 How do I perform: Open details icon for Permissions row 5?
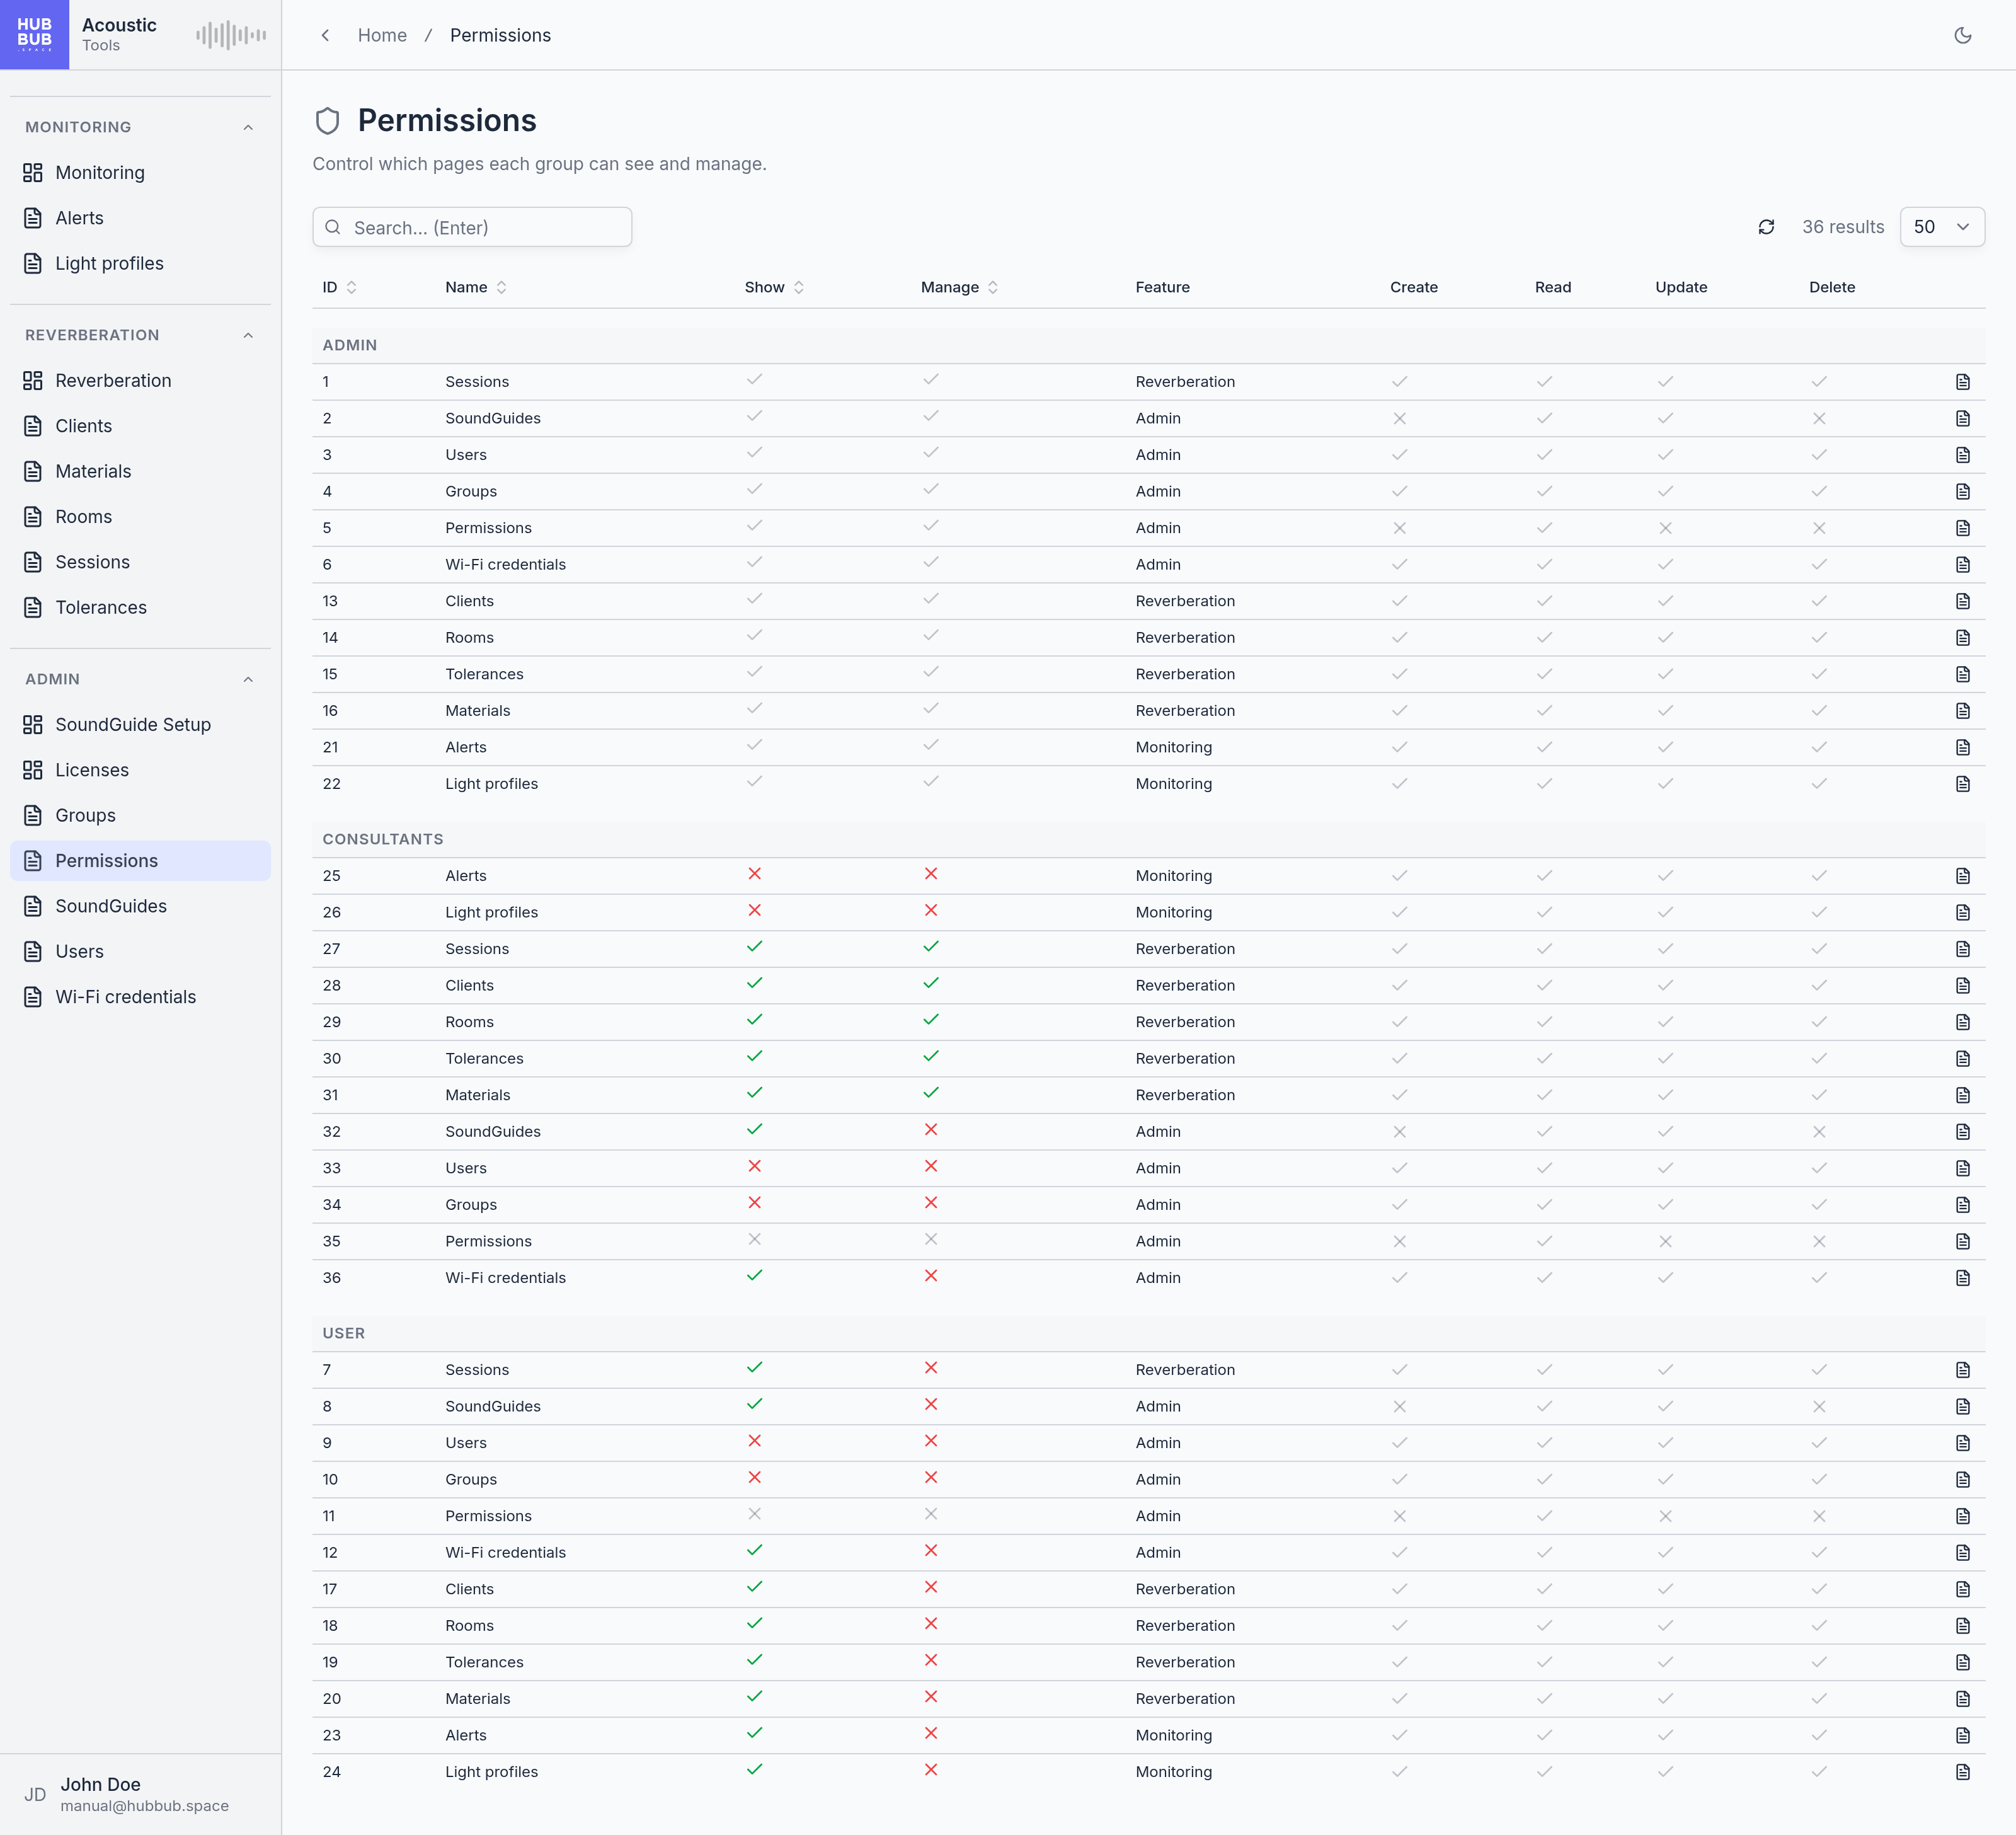tap(1962, 528)
